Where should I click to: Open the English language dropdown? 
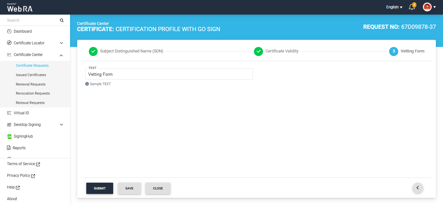click(394, 7)
